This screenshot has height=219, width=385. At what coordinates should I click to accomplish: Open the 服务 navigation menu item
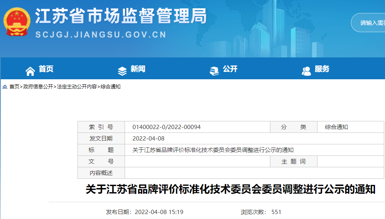click(322, 69)
